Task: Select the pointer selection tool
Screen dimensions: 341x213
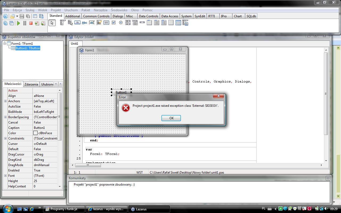Action: [52, 23]
